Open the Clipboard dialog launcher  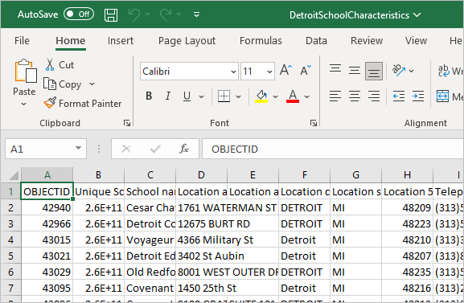tap(127, 123)
